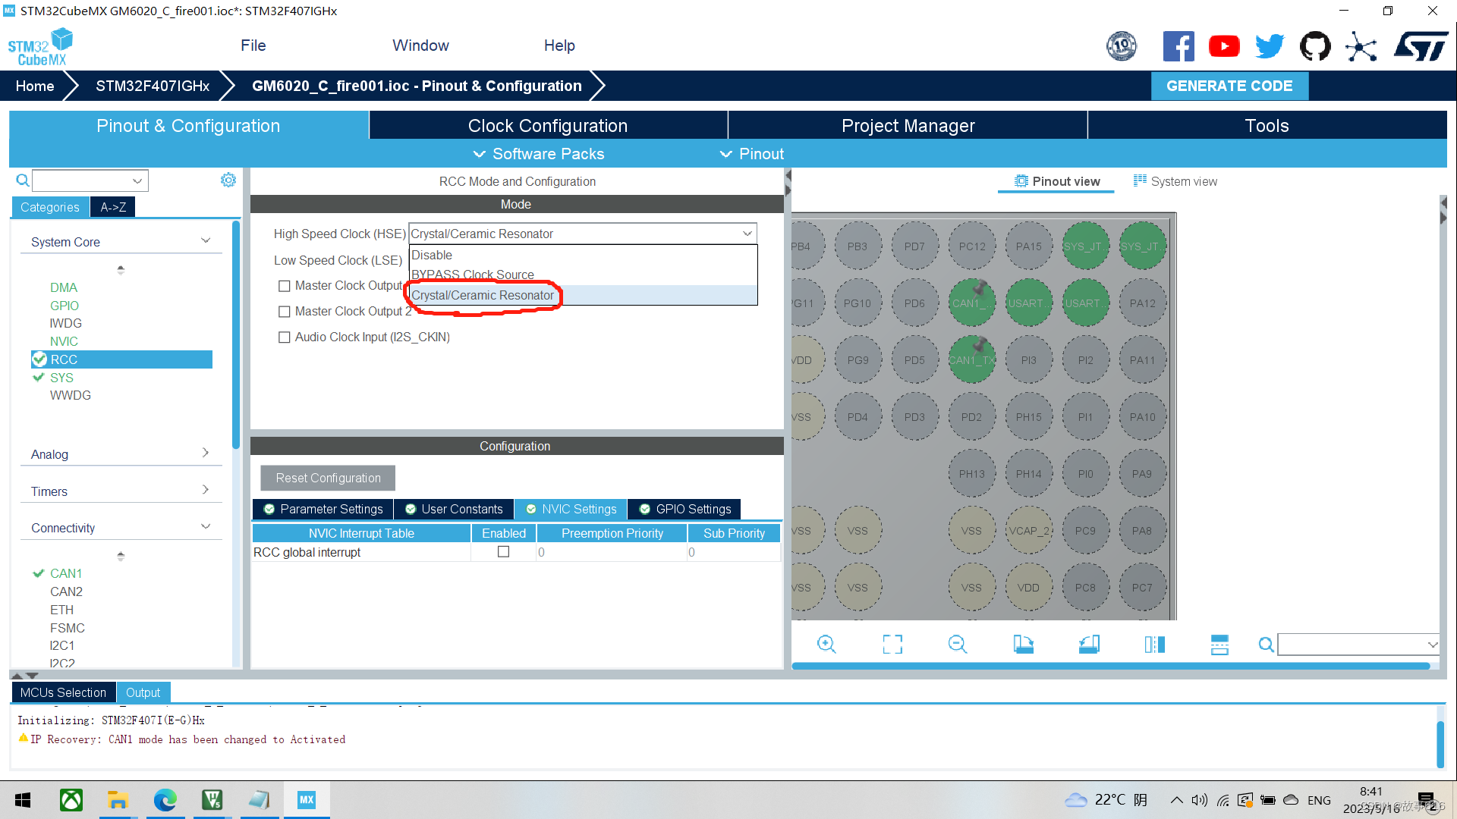This screenshot has width=1457, height=819.
Task: Open the Software Packs dropdown
Action: (539, 154)
